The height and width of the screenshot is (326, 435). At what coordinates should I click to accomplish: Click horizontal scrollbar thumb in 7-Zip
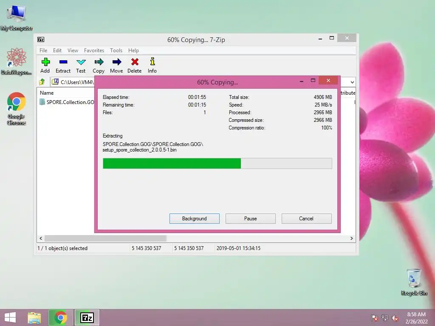tap(105, 238)
